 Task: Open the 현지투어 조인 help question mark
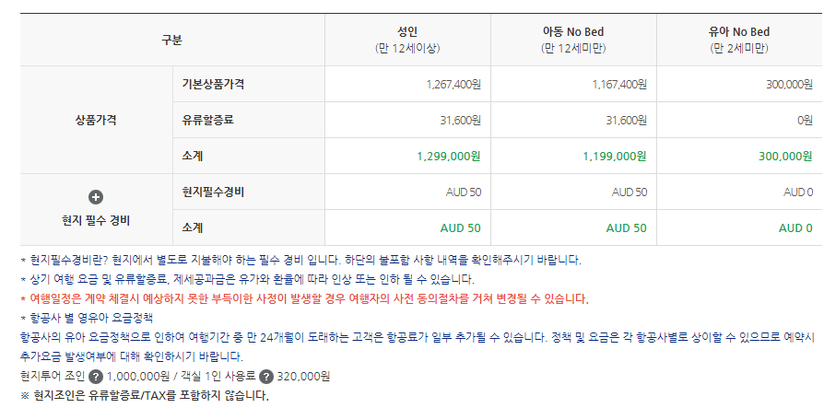click(95, 377)
